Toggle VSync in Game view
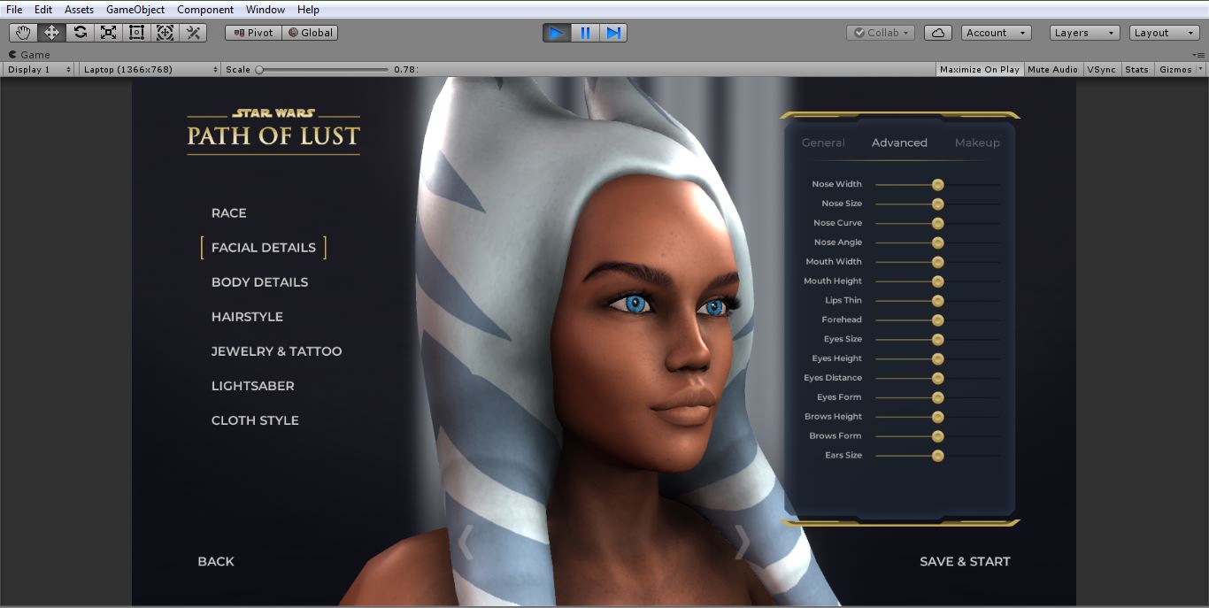Viewport: 1209px width, 608px height. point(1101,69)
